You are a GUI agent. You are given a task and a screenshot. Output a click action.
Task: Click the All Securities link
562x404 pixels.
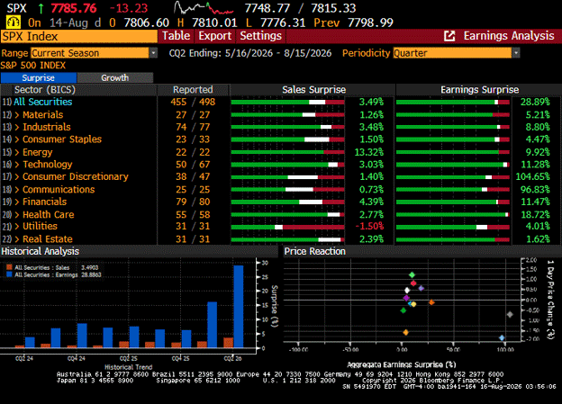pos(43,102)
